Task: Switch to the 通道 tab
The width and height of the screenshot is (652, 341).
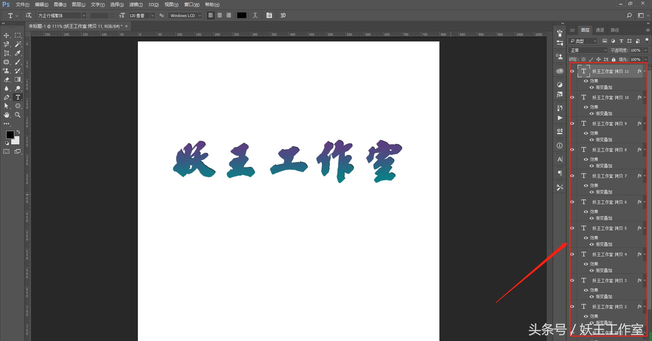Action: (x=600, y=30)
